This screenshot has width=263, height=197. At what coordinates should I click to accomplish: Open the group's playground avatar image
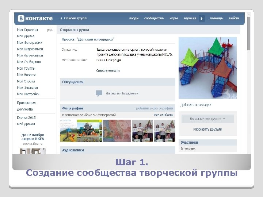(207, 68)
